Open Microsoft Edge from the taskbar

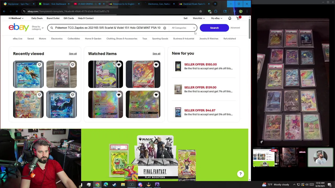[106, 185]
